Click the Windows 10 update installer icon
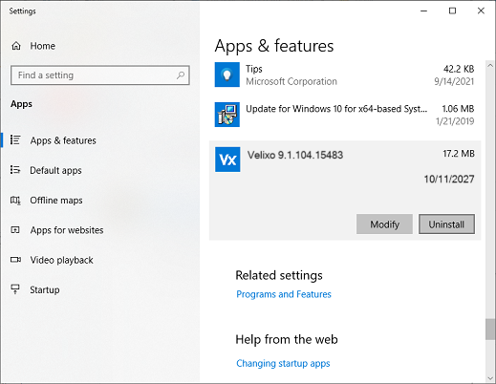This screenshot has width=496, height=384. click(227, 115)
